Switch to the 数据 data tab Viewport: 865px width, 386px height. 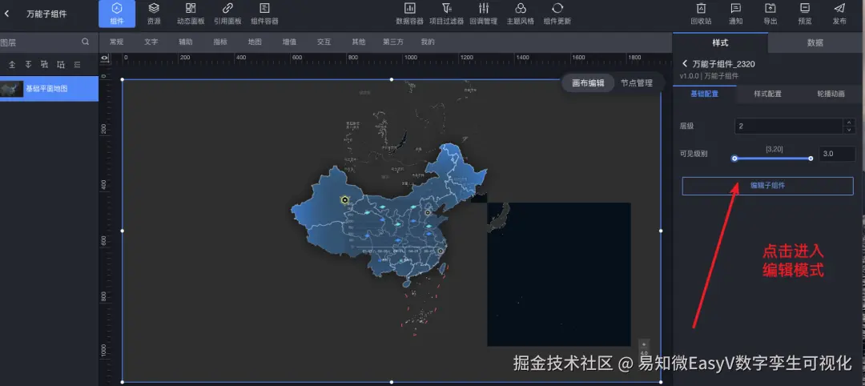(815, 42)
